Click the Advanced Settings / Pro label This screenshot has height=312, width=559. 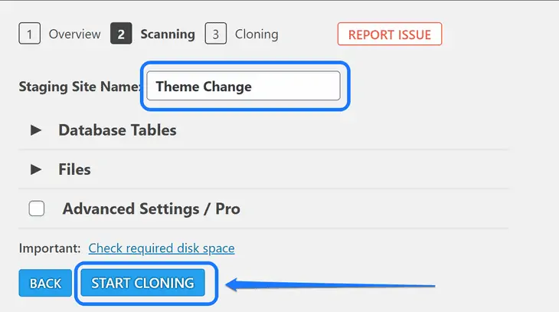pyautogui.click(x=151, y=209)
